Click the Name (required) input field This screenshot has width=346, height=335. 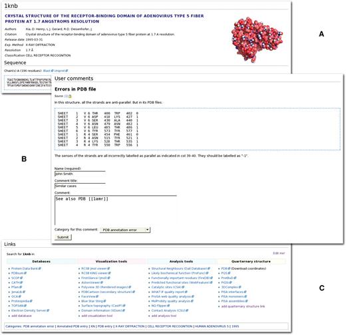(x=80, y=174)
